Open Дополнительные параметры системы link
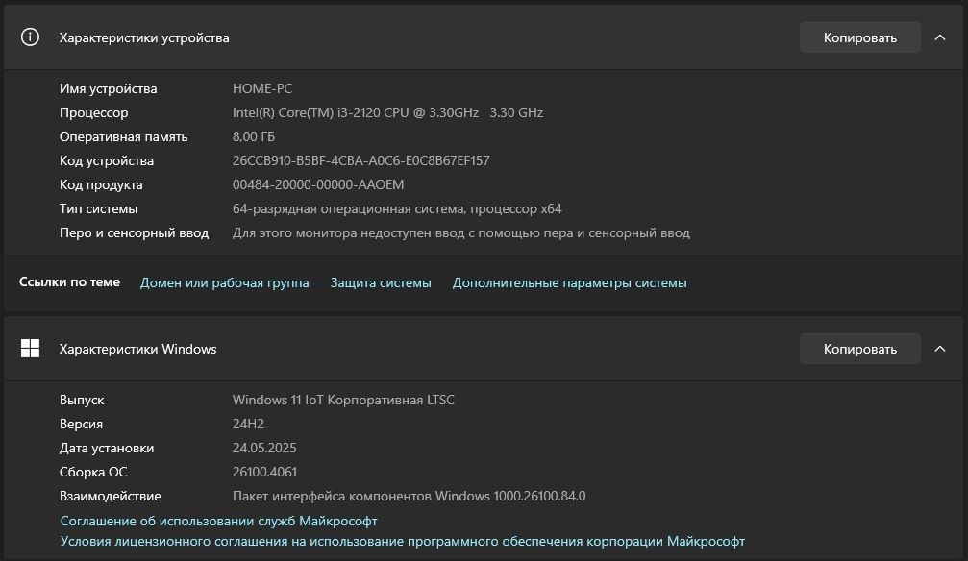968x561 pixels. [569, 282]
